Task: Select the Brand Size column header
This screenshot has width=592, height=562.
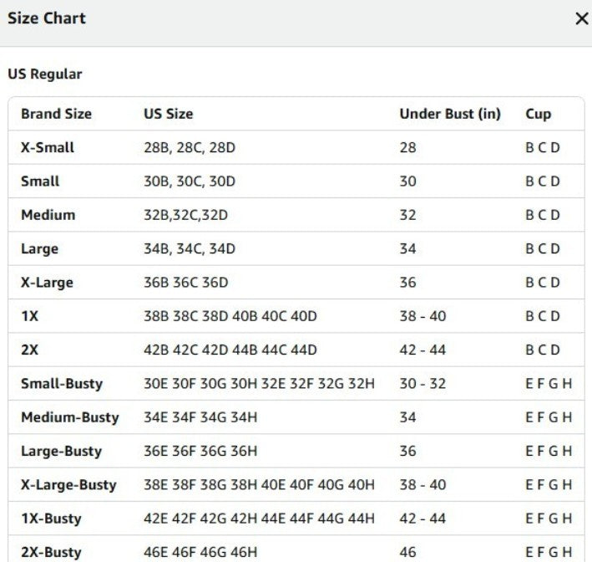Action: pyautogui.click(x=56, y=114)
